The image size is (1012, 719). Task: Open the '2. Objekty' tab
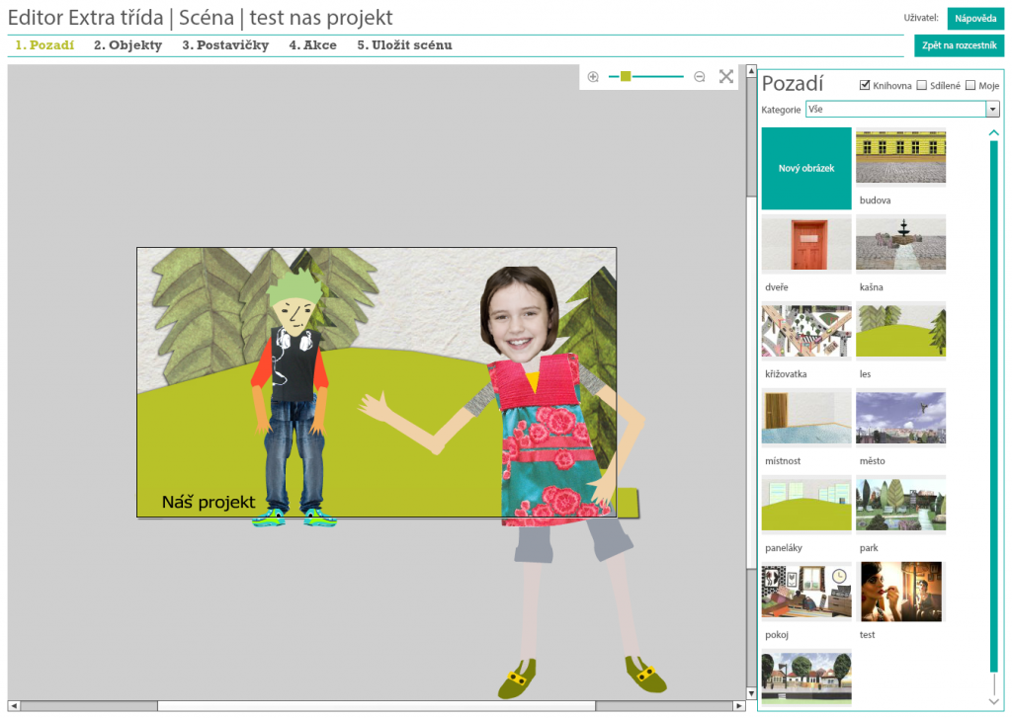pyautogui.click(x=127, y=45)
